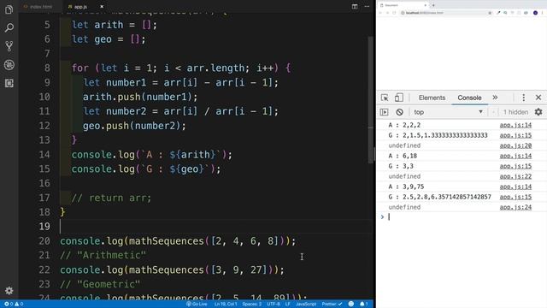This screenshot has height=308, width=547.
Task: Open the app.js:24 source link
Action: click(x=515, y=207)
